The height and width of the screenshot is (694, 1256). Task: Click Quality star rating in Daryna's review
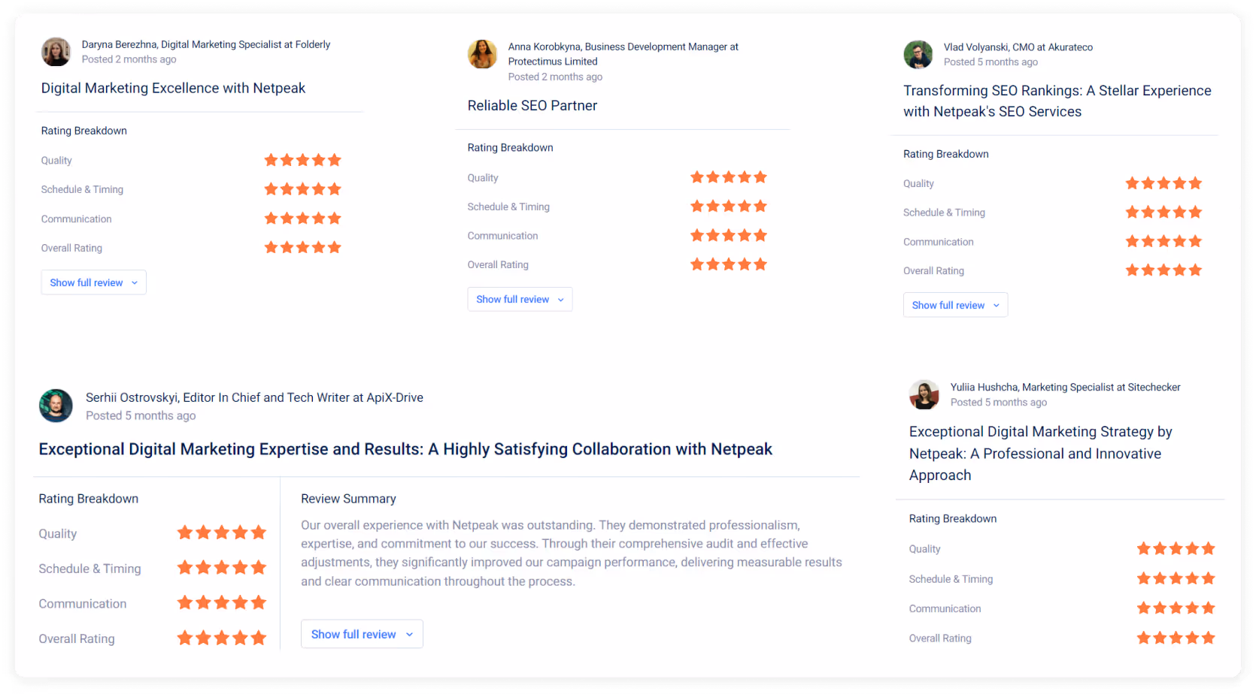(302, 160)
